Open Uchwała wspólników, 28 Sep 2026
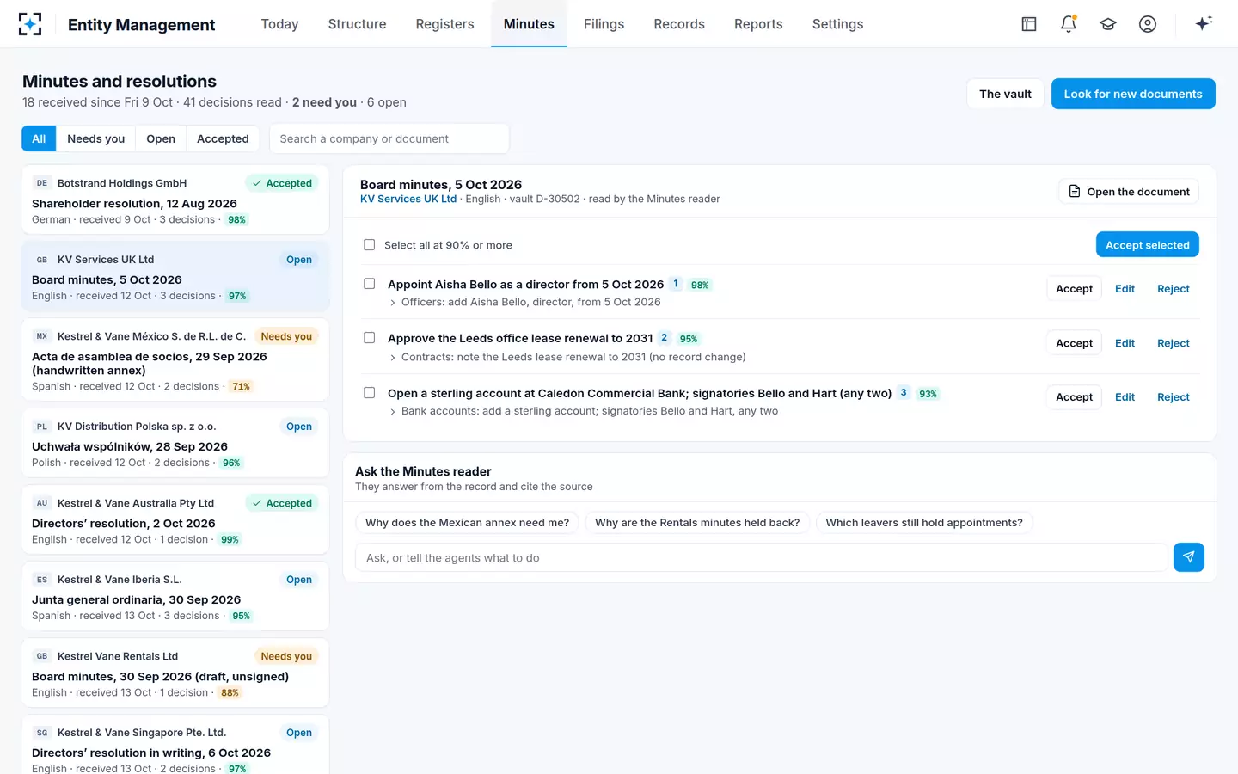The width and height of the screenshot is (1238, 774). [175, 443]
